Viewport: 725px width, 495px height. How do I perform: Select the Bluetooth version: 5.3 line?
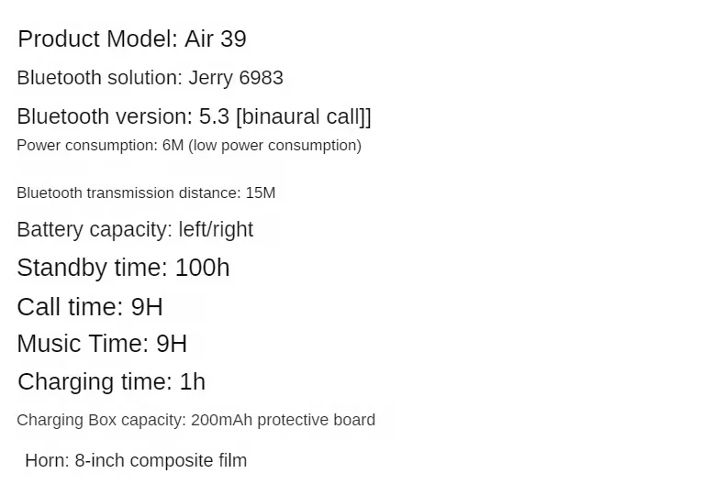tap(194, 116)
